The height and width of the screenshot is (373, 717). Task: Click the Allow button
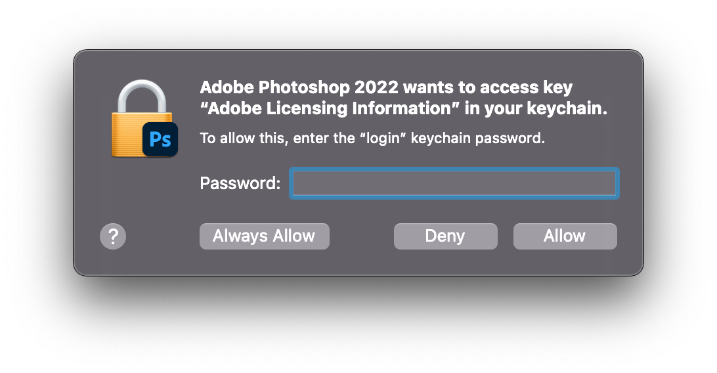[x=565, y=236]
